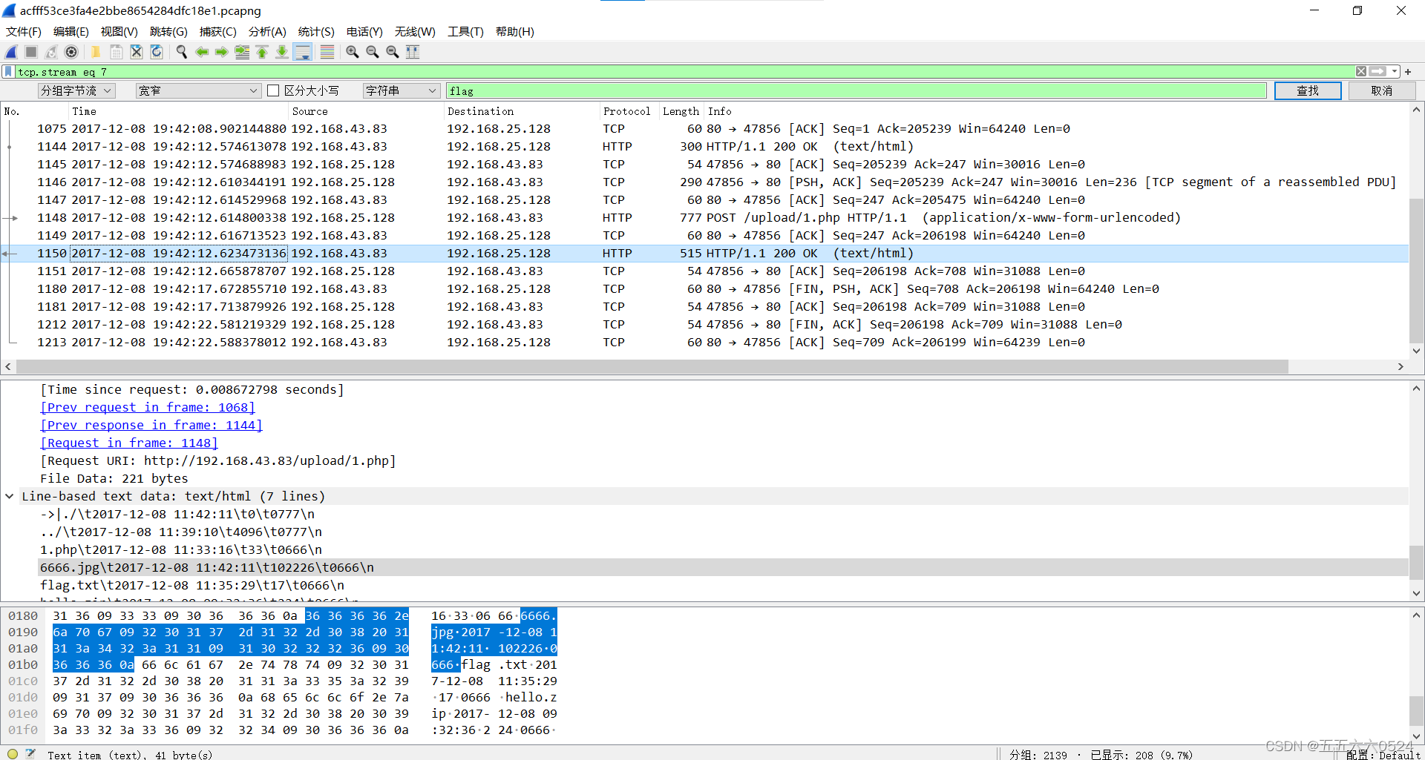
Task: Click Request URI line in details
Action: click(x=705, y=461)
